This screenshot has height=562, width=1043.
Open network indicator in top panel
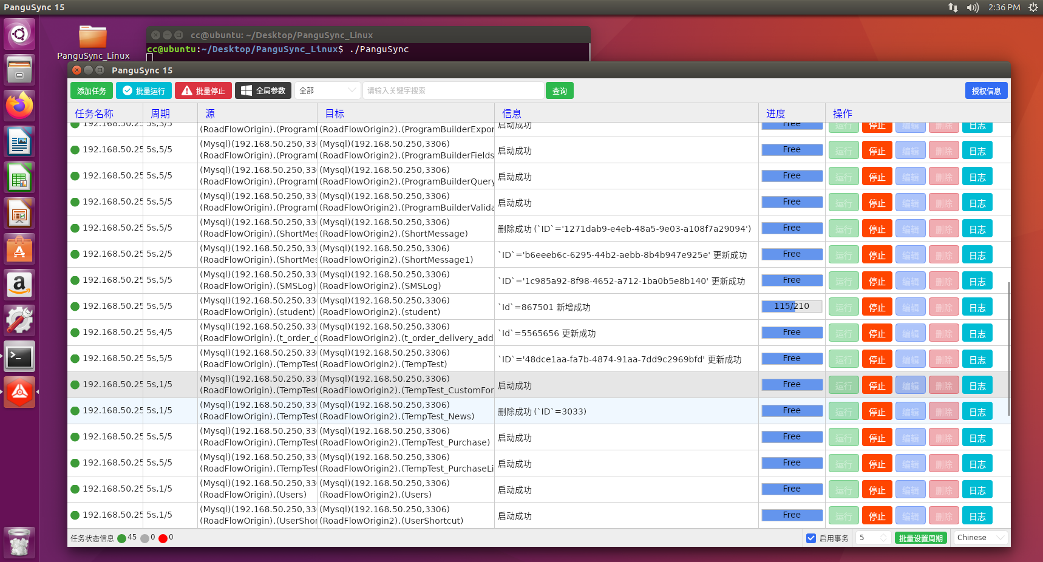pos(953,7)
